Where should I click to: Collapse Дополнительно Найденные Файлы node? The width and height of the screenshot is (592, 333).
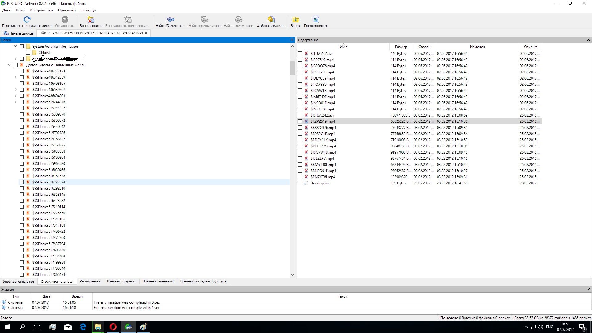click(9, 65)
